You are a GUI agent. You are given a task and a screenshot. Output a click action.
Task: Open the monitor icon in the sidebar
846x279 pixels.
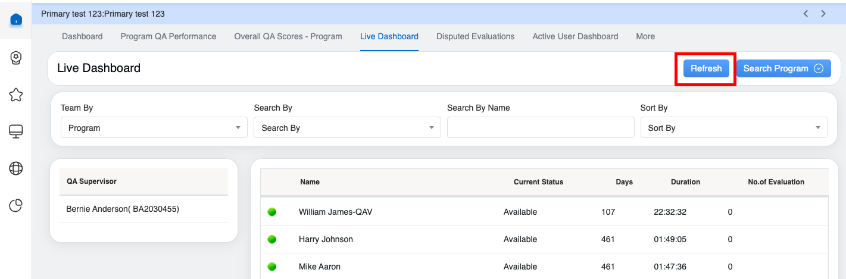click(16, 131)
